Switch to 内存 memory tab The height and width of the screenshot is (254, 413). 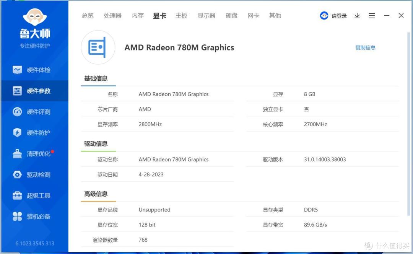coord(138,16)
